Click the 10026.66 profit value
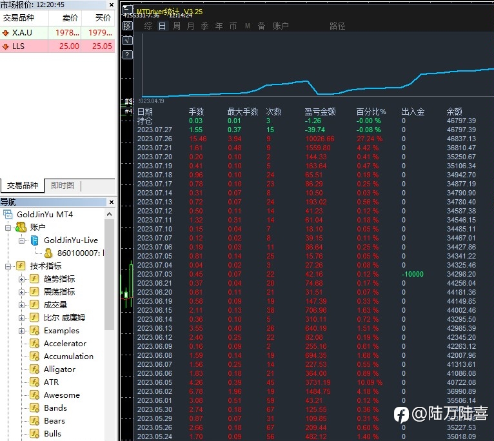Image resolution: width=494 pixels, height=441 pixels. [x=320, y=139]
